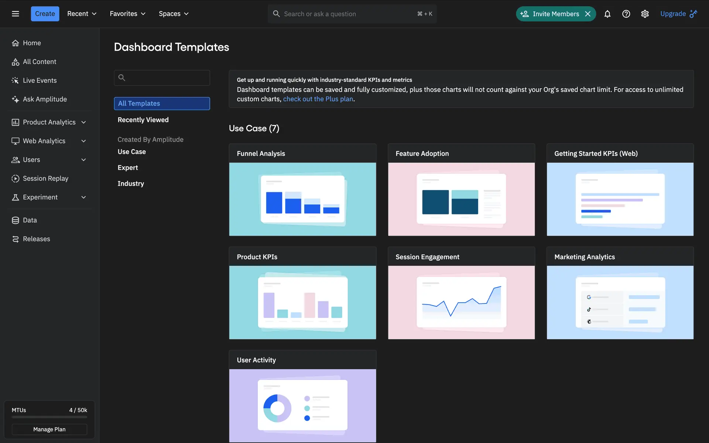The image size is (709, 443).
Task: Open the Releases sidebar icon
Action: coord(15,239)
